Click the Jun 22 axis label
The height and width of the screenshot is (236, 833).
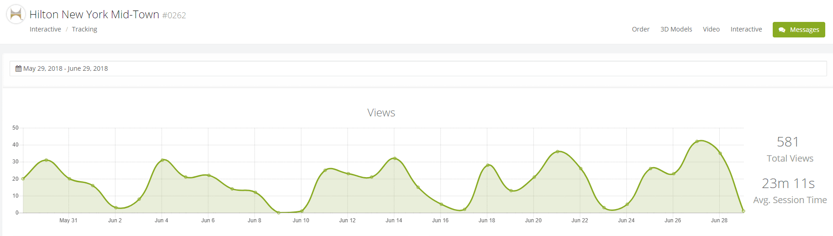click(580, 220)
